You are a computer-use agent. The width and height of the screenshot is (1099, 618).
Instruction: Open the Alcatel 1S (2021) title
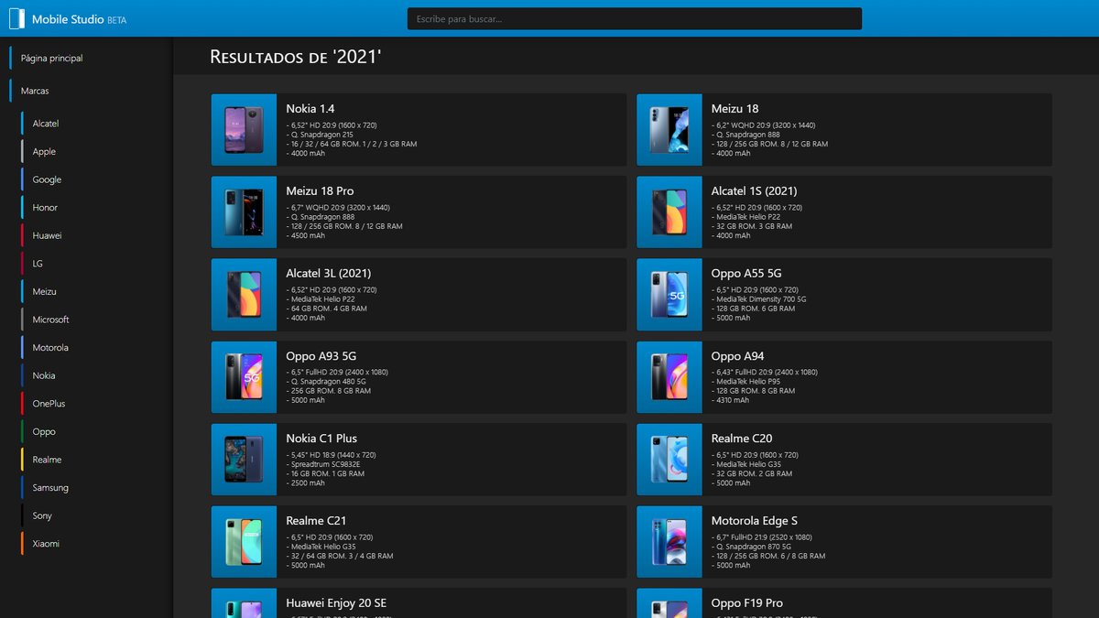coord(755,191)
